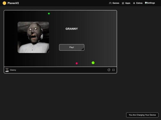Enter fullscreen with the expand icon
This screenshot has height=120, width=161.
coord(113,70)
